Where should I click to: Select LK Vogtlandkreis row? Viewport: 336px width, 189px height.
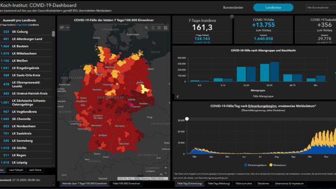point(26,112)
